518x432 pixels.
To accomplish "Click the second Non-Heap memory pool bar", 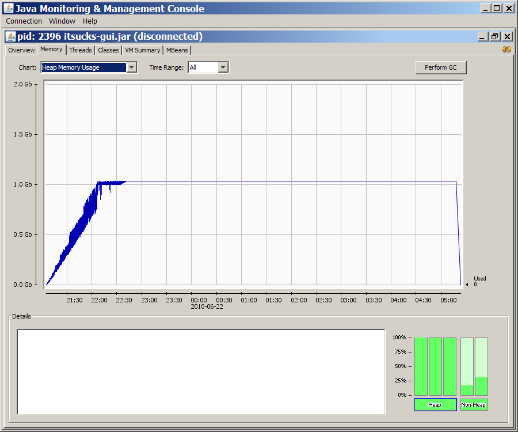I will pos(481,366).
